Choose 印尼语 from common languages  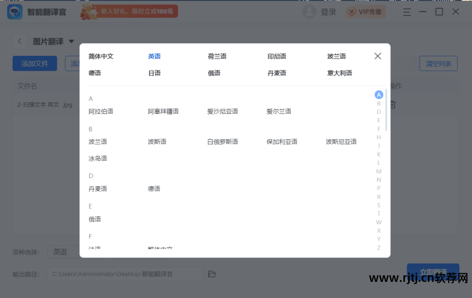pos(277,56)
